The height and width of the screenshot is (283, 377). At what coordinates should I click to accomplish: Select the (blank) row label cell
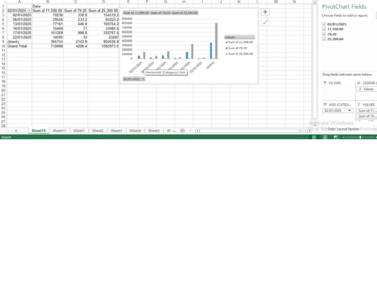point(20,42)
